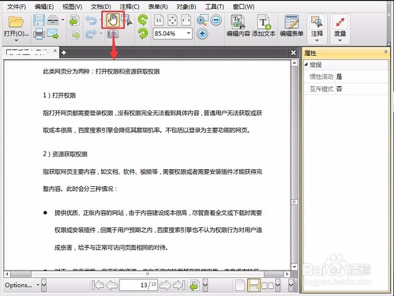
Task: Click the Open folder icon
Action: click(x=16, y=22)
